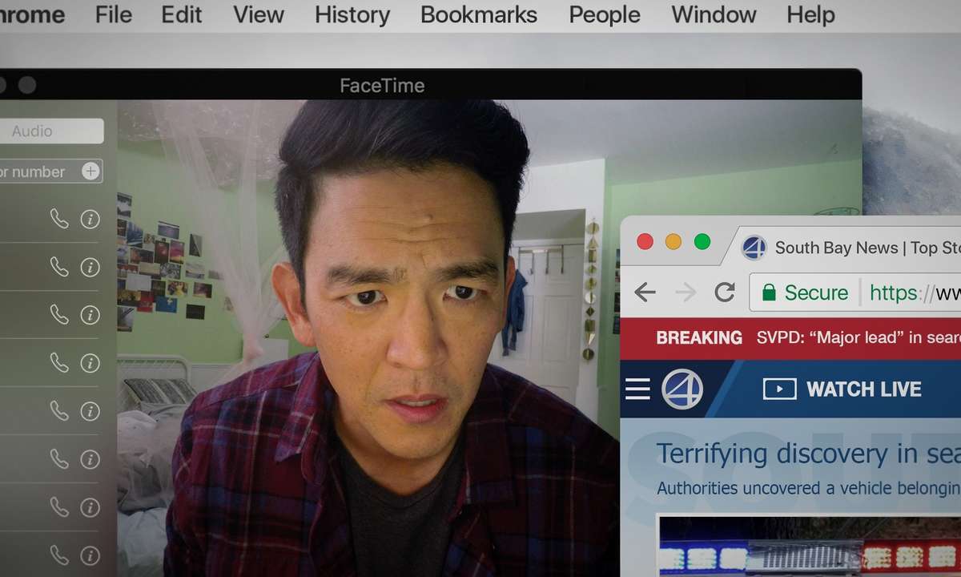
Task: Open the File menu
Action: tap(113, 14)
